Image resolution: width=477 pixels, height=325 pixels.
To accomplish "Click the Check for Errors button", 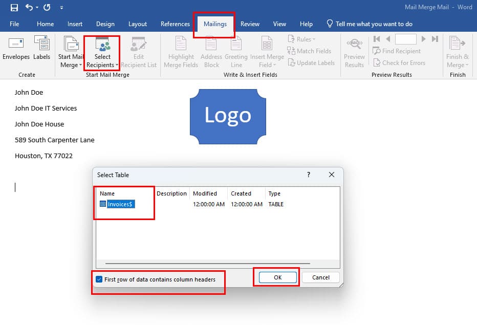I will tap(399, 62).
